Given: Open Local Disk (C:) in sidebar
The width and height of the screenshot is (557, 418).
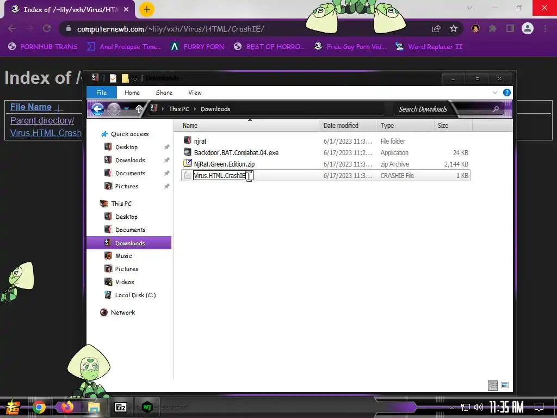Looking at the screenshot, I should pyautogui.click(x=135, y=295).
